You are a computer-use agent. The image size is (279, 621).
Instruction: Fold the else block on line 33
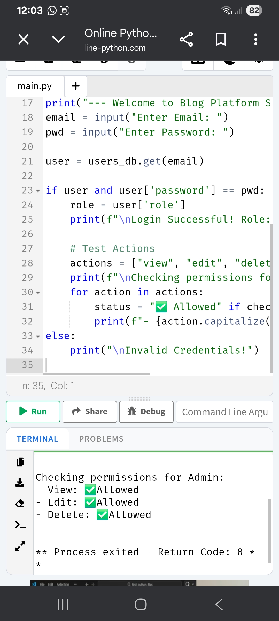point(38,337)
